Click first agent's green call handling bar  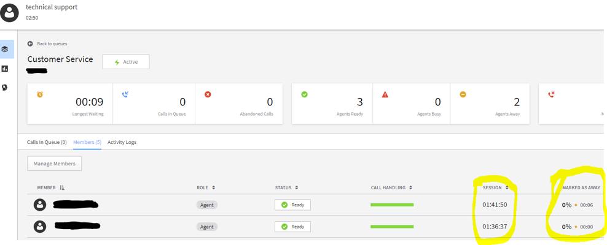click(x=392, y=205)
